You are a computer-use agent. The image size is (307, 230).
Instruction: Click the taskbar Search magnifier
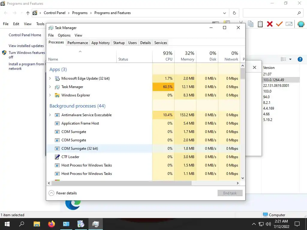pos(22,224)
